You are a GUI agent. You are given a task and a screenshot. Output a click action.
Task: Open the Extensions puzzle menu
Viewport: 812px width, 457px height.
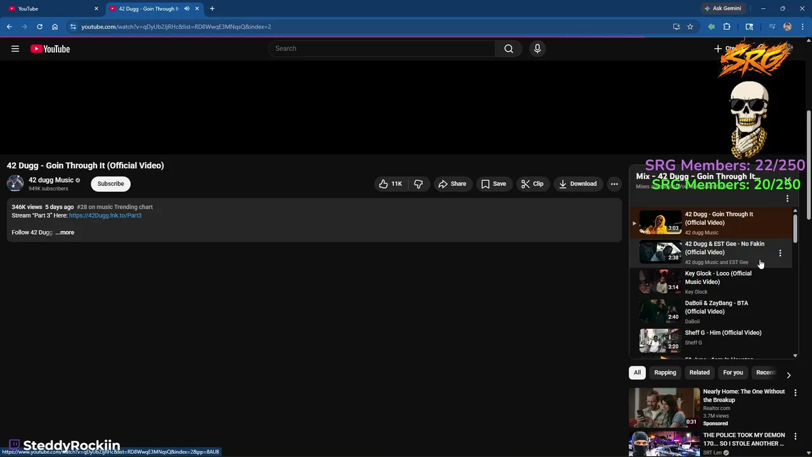pyautogui.click(x=727, y=27)
